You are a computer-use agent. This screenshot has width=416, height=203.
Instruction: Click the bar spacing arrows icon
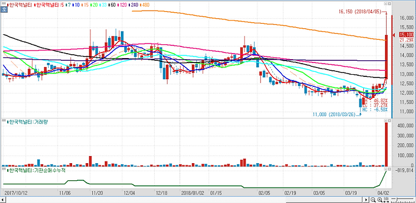coord(386,200)
